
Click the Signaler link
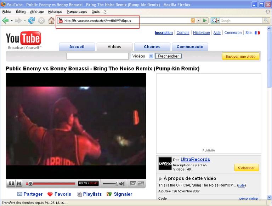123,194
